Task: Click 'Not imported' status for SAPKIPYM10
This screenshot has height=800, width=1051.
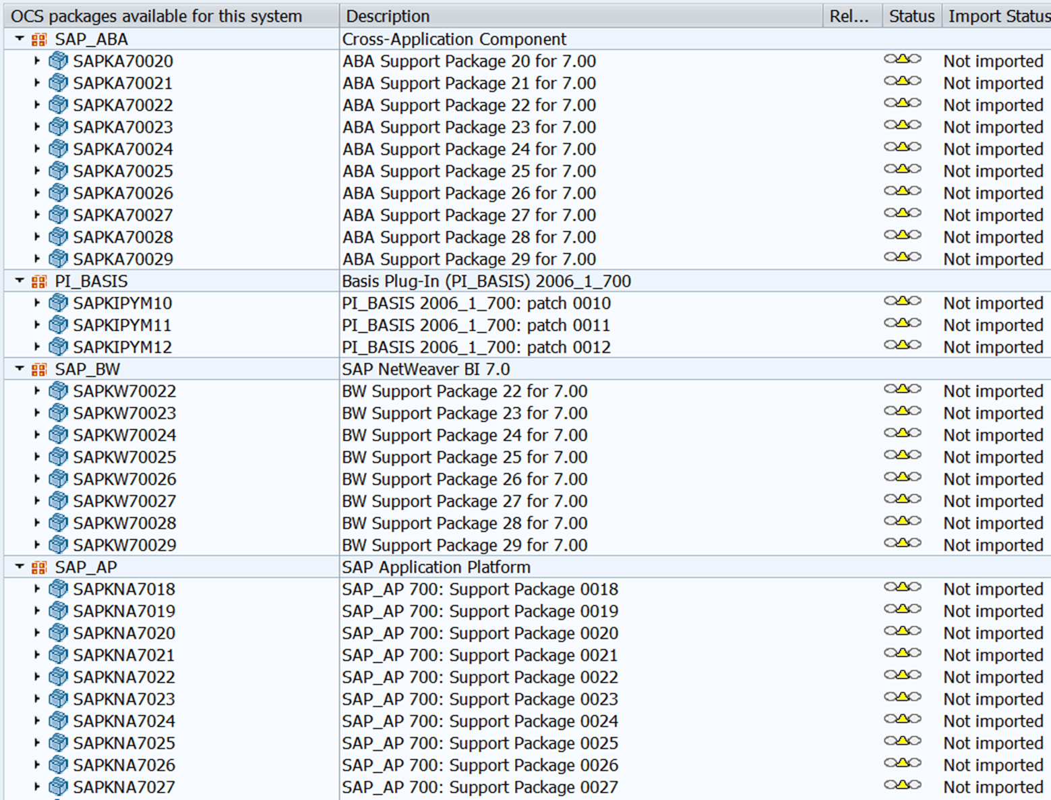Action: point(994,303)
